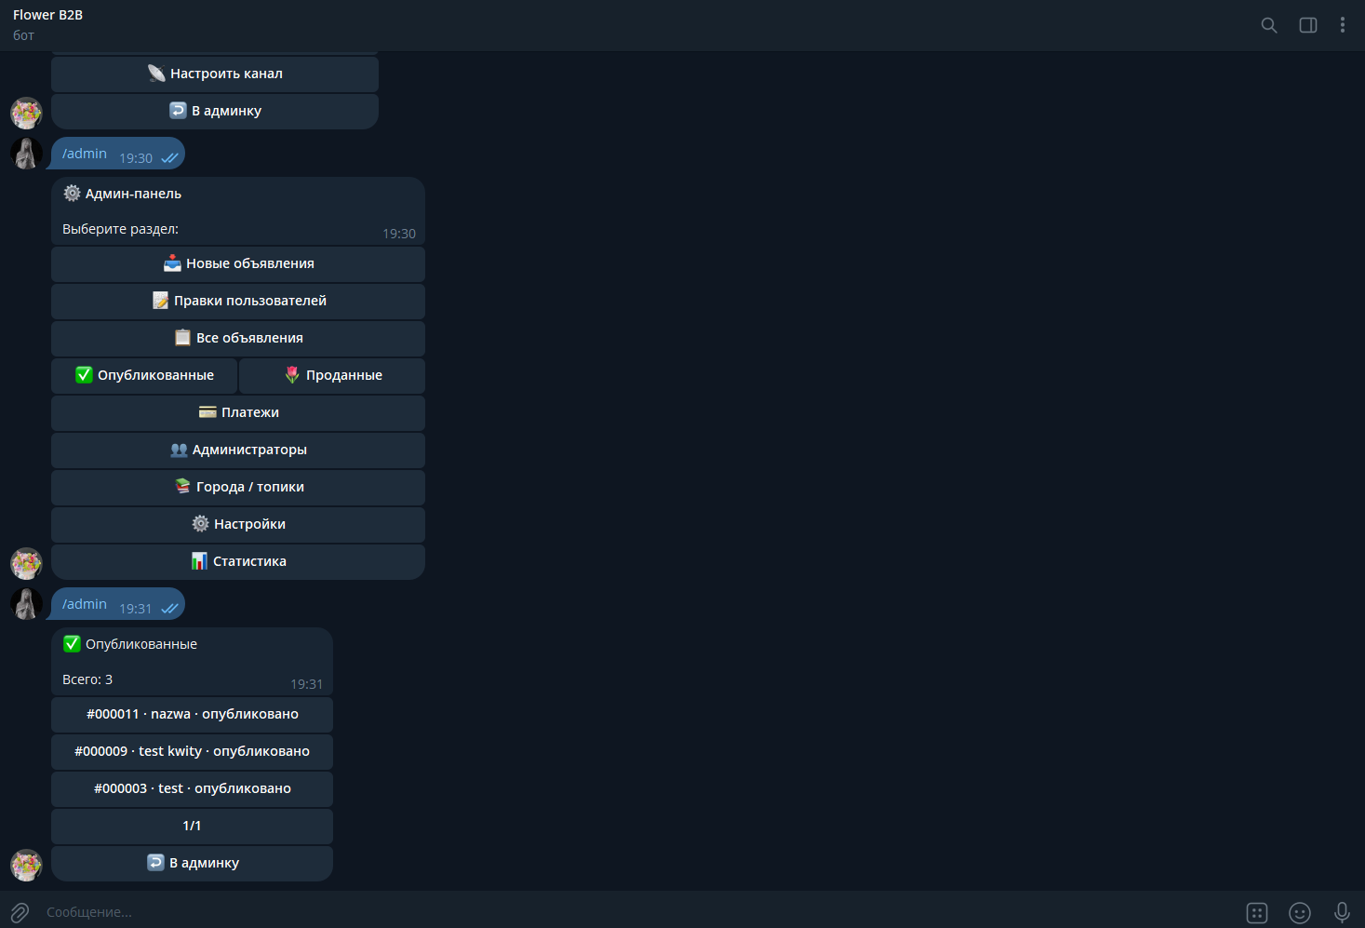Open the emoji picker smiley icon
The width and height of the screenshot is (1365, 928).
point(1300,913)
